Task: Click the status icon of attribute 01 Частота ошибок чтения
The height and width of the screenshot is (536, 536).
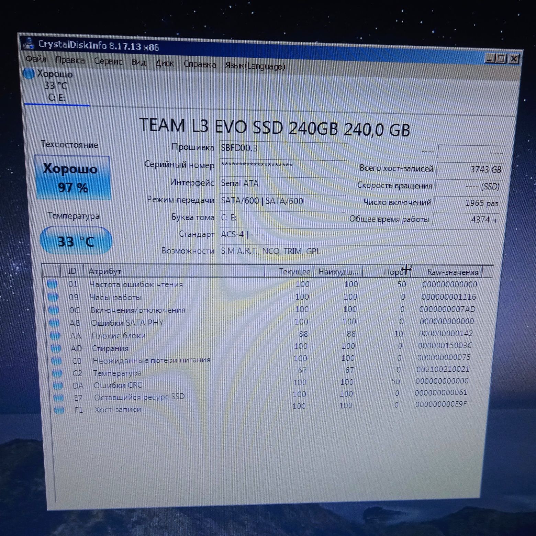Action: (52, 284)
